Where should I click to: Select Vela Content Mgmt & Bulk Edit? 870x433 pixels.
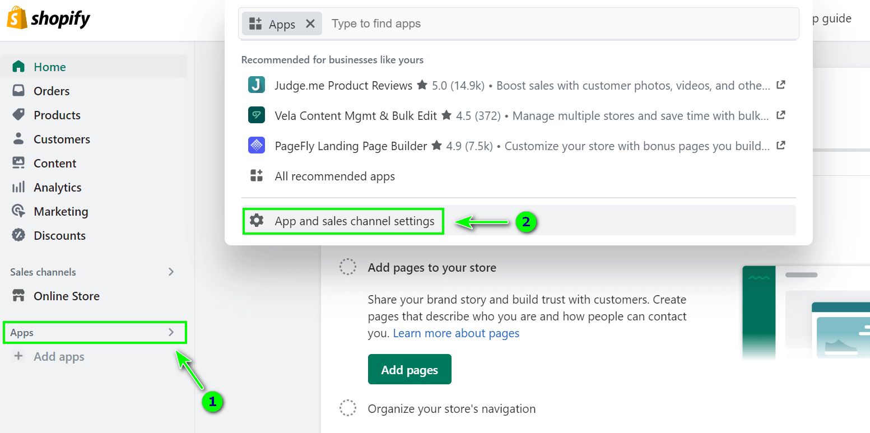[519, 115]
